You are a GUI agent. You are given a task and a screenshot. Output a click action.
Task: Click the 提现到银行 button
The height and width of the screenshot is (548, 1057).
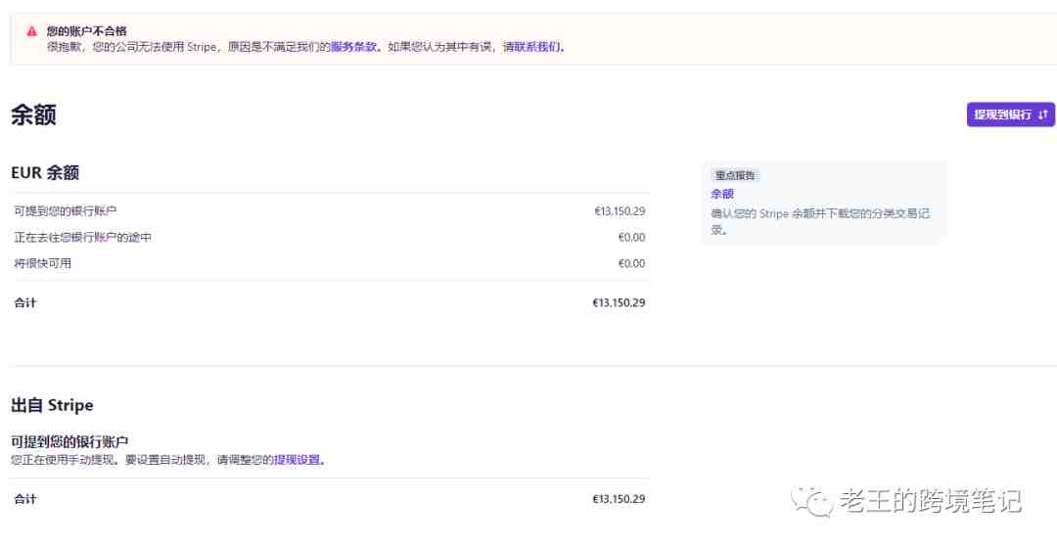(x=1010, y=114)
